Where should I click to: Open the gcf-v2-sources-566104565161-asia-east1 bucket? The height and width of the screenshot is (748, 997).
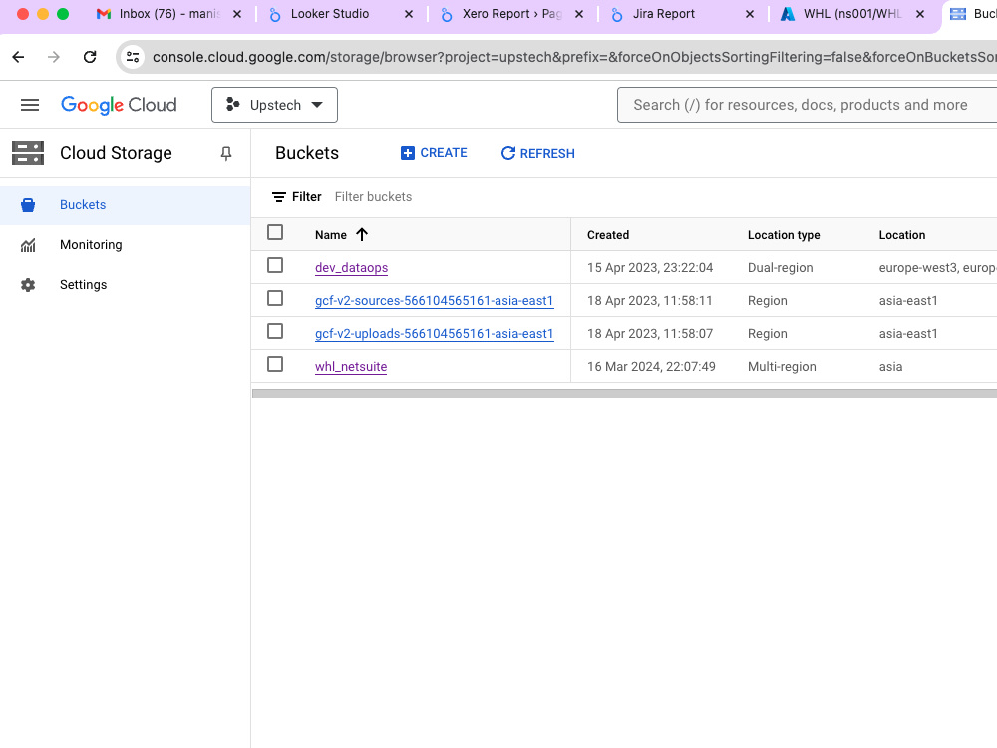tap(435, 301)
